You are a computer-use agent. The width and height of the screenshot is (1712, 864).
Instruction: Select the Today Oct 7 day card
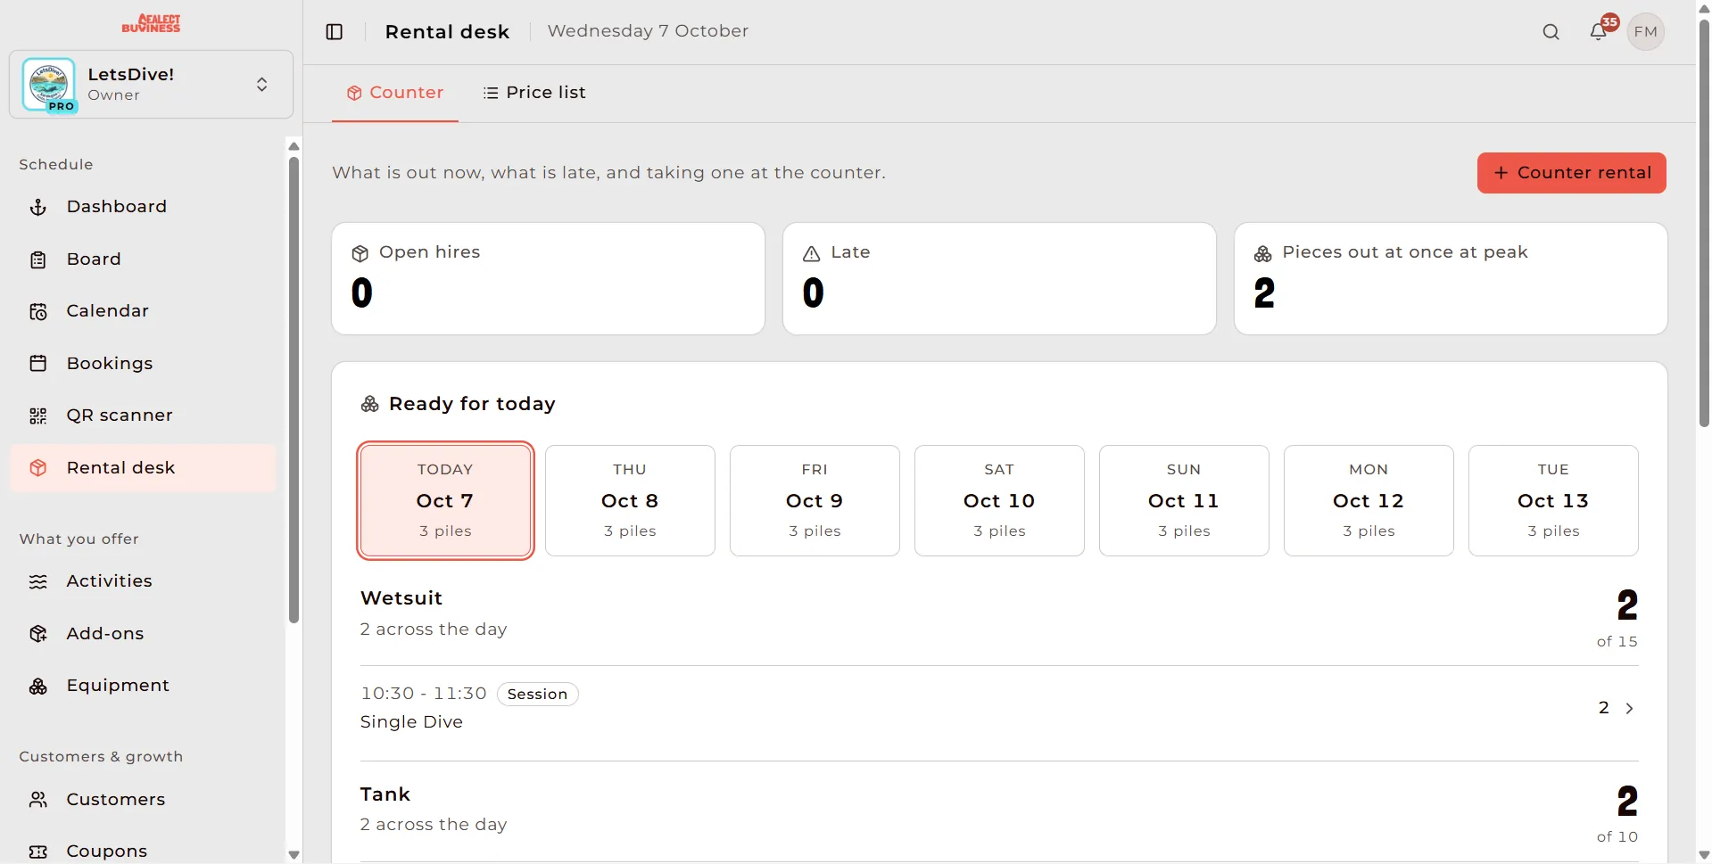[x=445, y=500]
